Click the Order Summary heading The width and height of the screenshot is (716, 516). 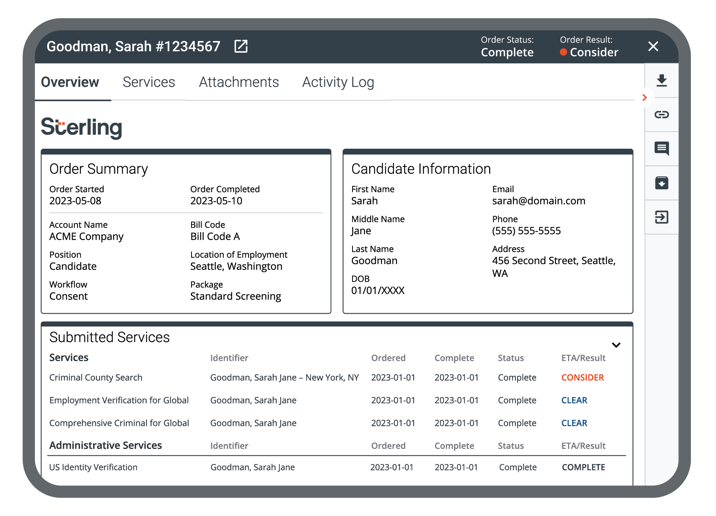tap(98, 169)
